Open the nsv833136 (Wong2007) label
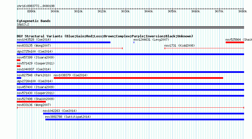This screenshot has height=139, width=252. pos(34,105)
